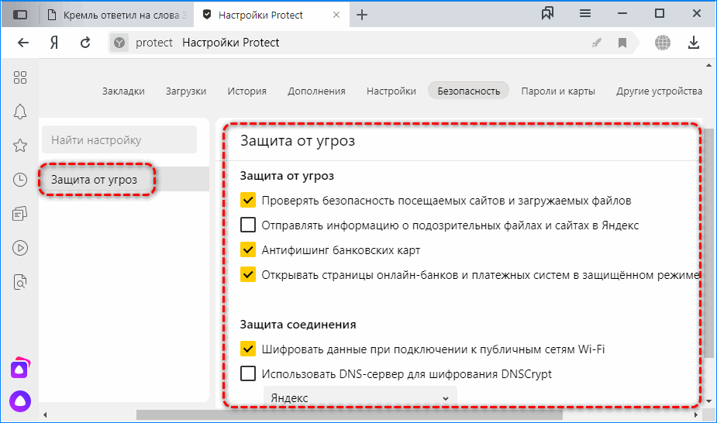Open the bookmarks collections icon in title bar
The height and width of the screenshot is (423, 717).
click(547, 14)
